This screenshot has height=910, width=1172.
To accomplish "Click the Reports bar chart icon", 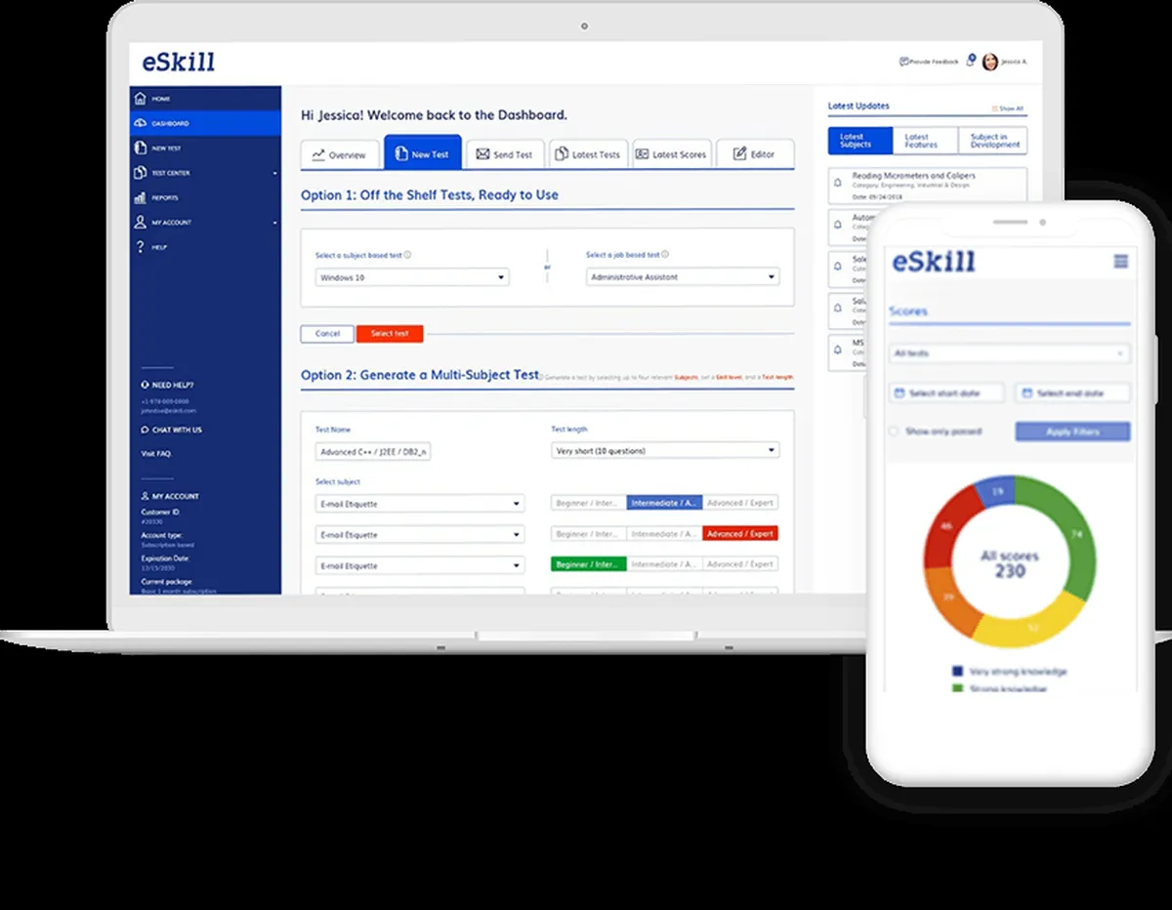I will point(141,197).
